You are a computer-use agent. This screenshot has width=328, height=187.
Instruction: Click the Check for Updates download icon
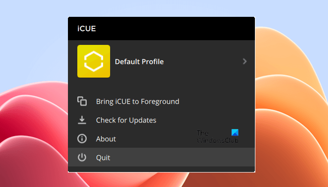coord(82,120)
